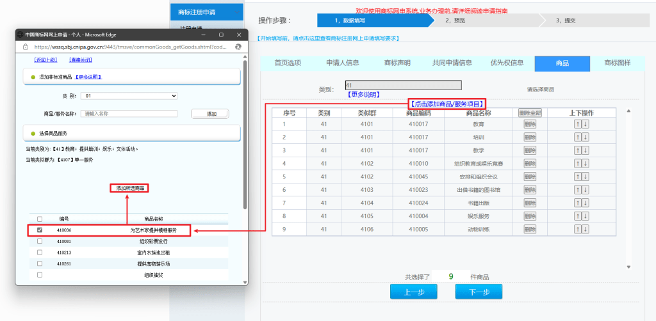
Task: Click the Edge popup URL address bar
Action: pos(130,47)
